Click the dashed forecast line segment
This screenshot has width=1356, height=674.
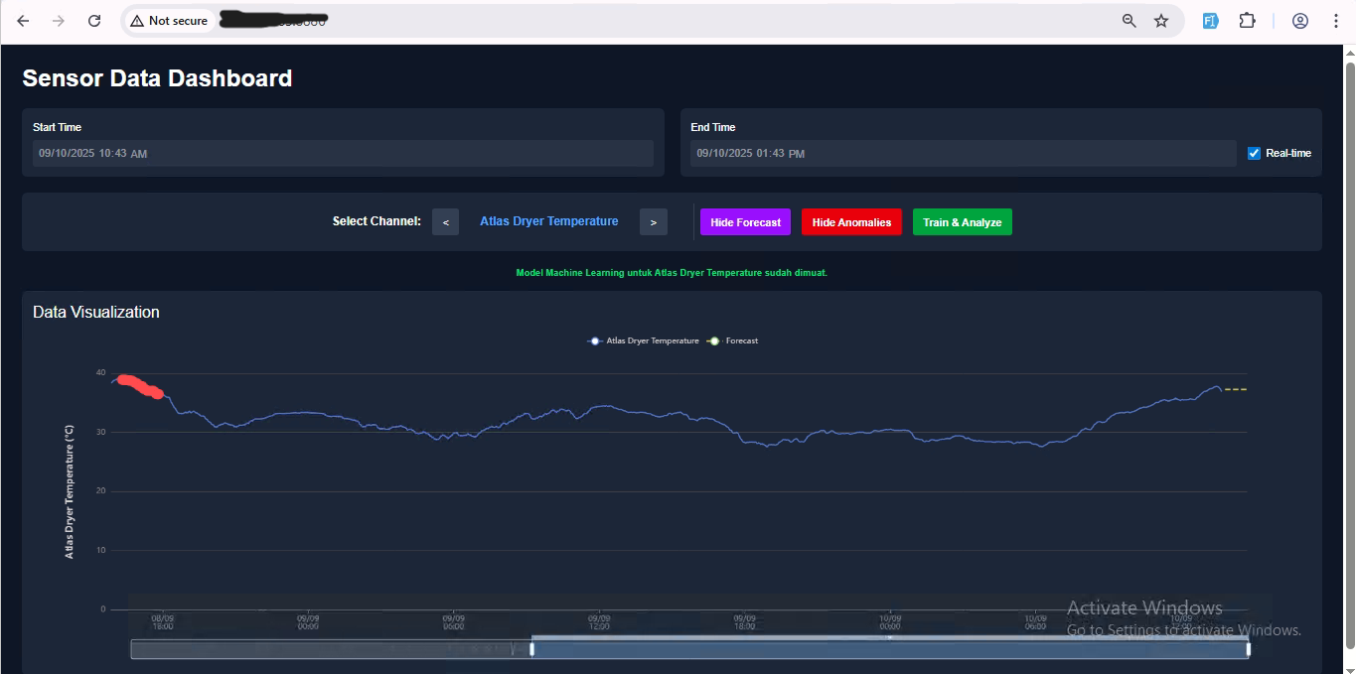[x=1235, y=389]
